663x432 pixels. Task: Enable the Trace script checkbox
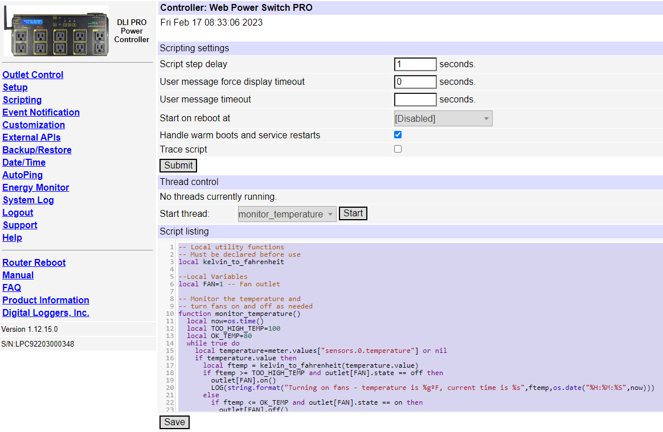coord(398,149)
